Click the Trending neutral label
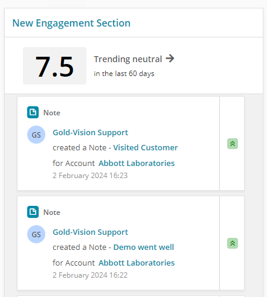 click(x=128, y=59)
